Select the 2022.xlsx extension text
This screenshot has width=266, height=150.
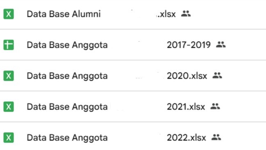(186, 137)
